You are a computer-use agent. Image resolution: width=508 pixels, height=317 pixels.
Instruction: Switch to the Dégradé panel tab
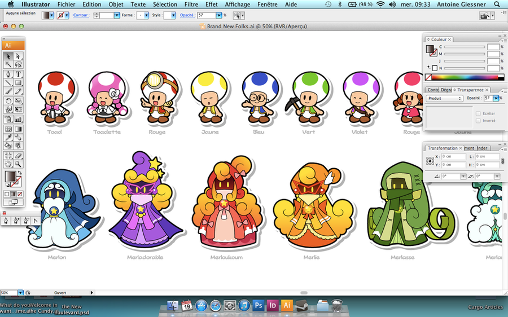point(446,90)
